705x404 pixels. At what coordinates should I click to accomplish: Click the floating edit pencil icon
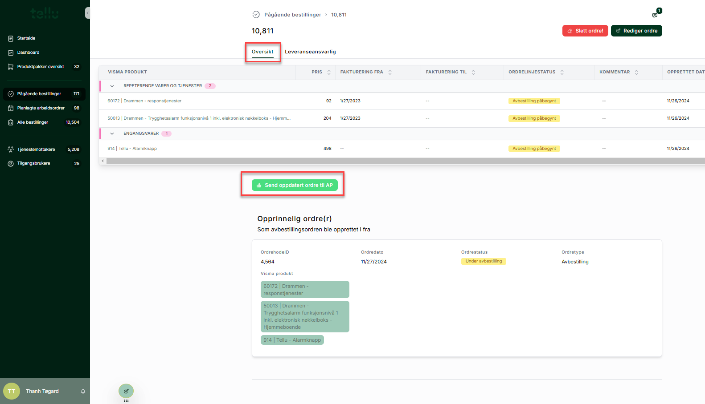point(126,391)
